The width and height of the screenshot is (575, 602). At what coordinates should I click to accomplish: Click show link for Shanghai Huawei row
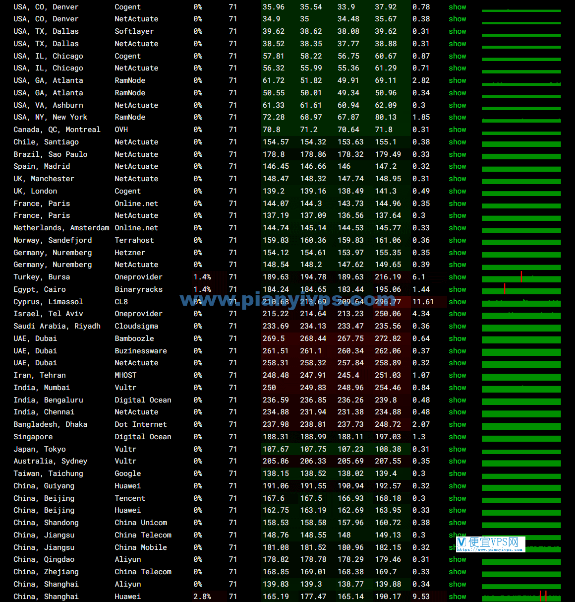[457, 597]
